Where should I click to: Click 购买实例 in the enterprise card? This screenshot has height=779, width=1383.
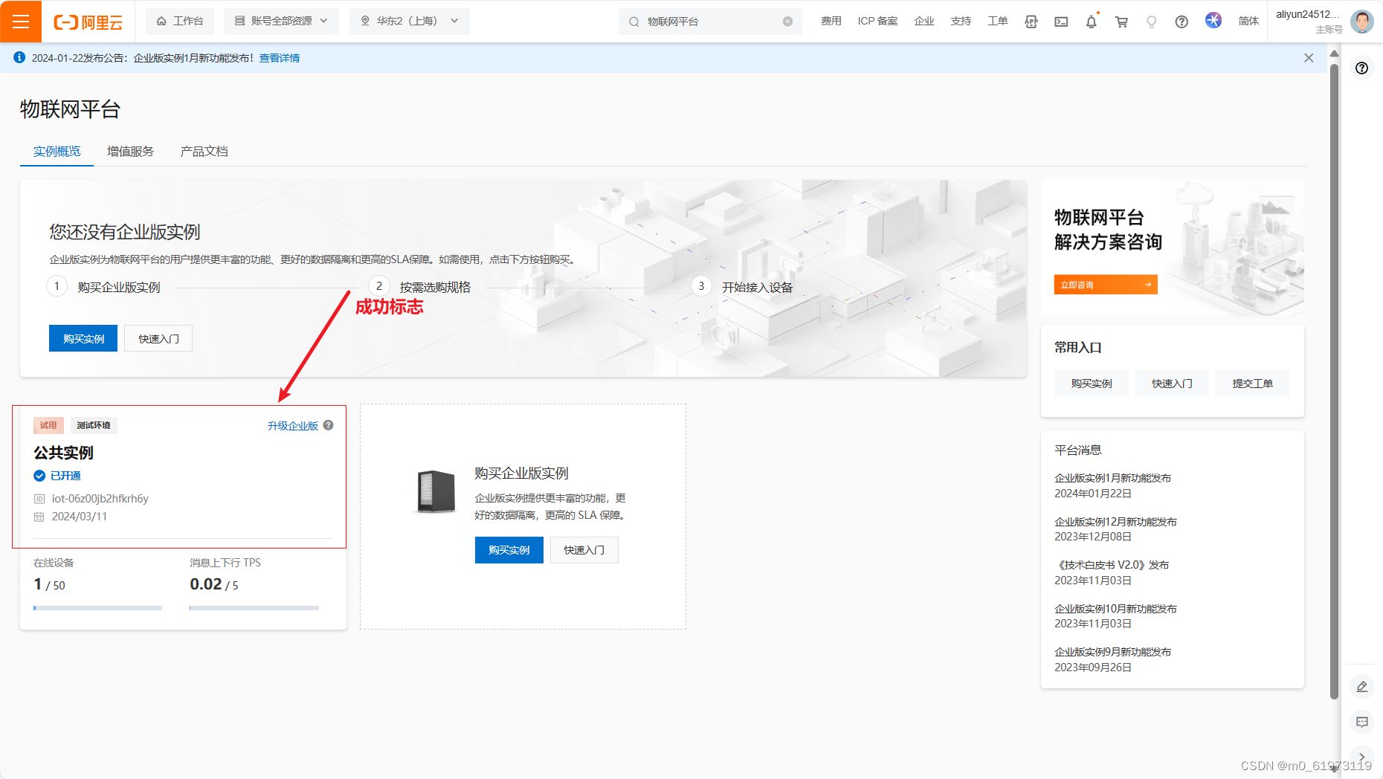pyautogui.click(x=509, y=550)
